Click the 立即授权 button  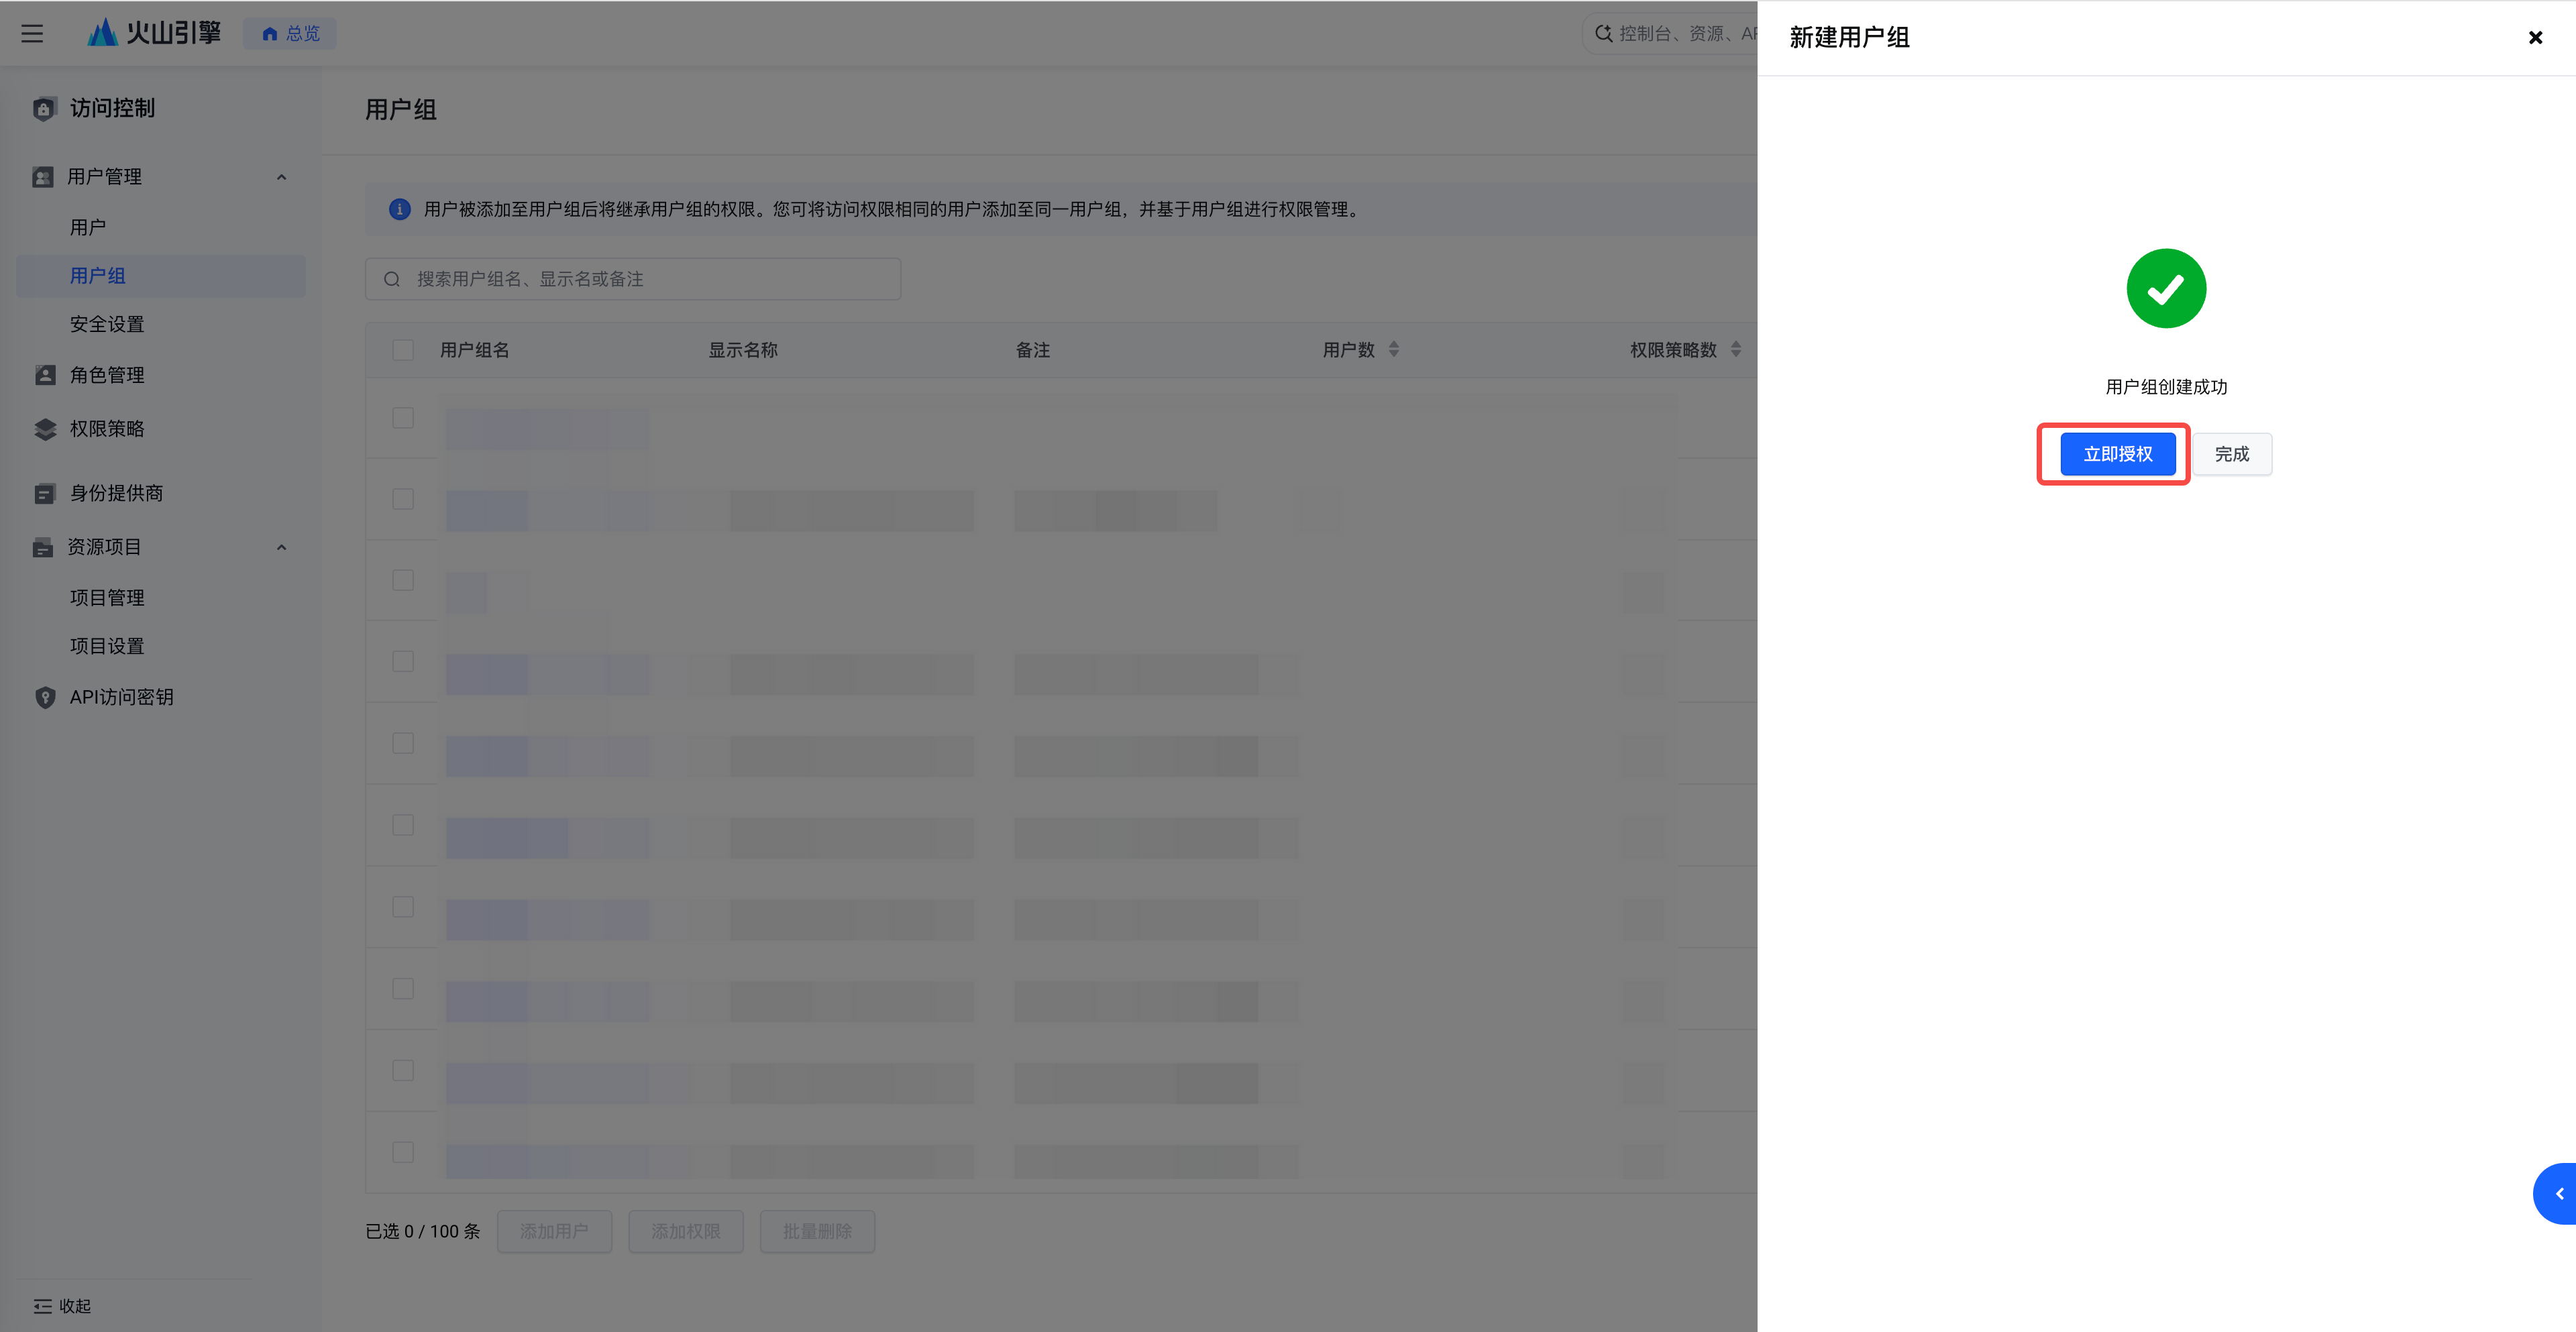[2117, 454]
